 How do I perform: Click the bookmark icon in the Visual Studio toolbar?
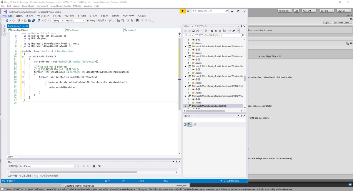point(137,21)
